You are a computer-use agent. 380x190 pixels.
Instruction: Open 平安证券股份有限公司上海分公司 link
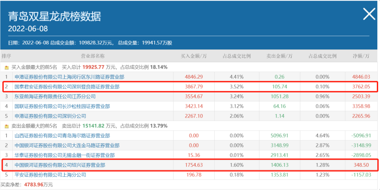[50, 175]
